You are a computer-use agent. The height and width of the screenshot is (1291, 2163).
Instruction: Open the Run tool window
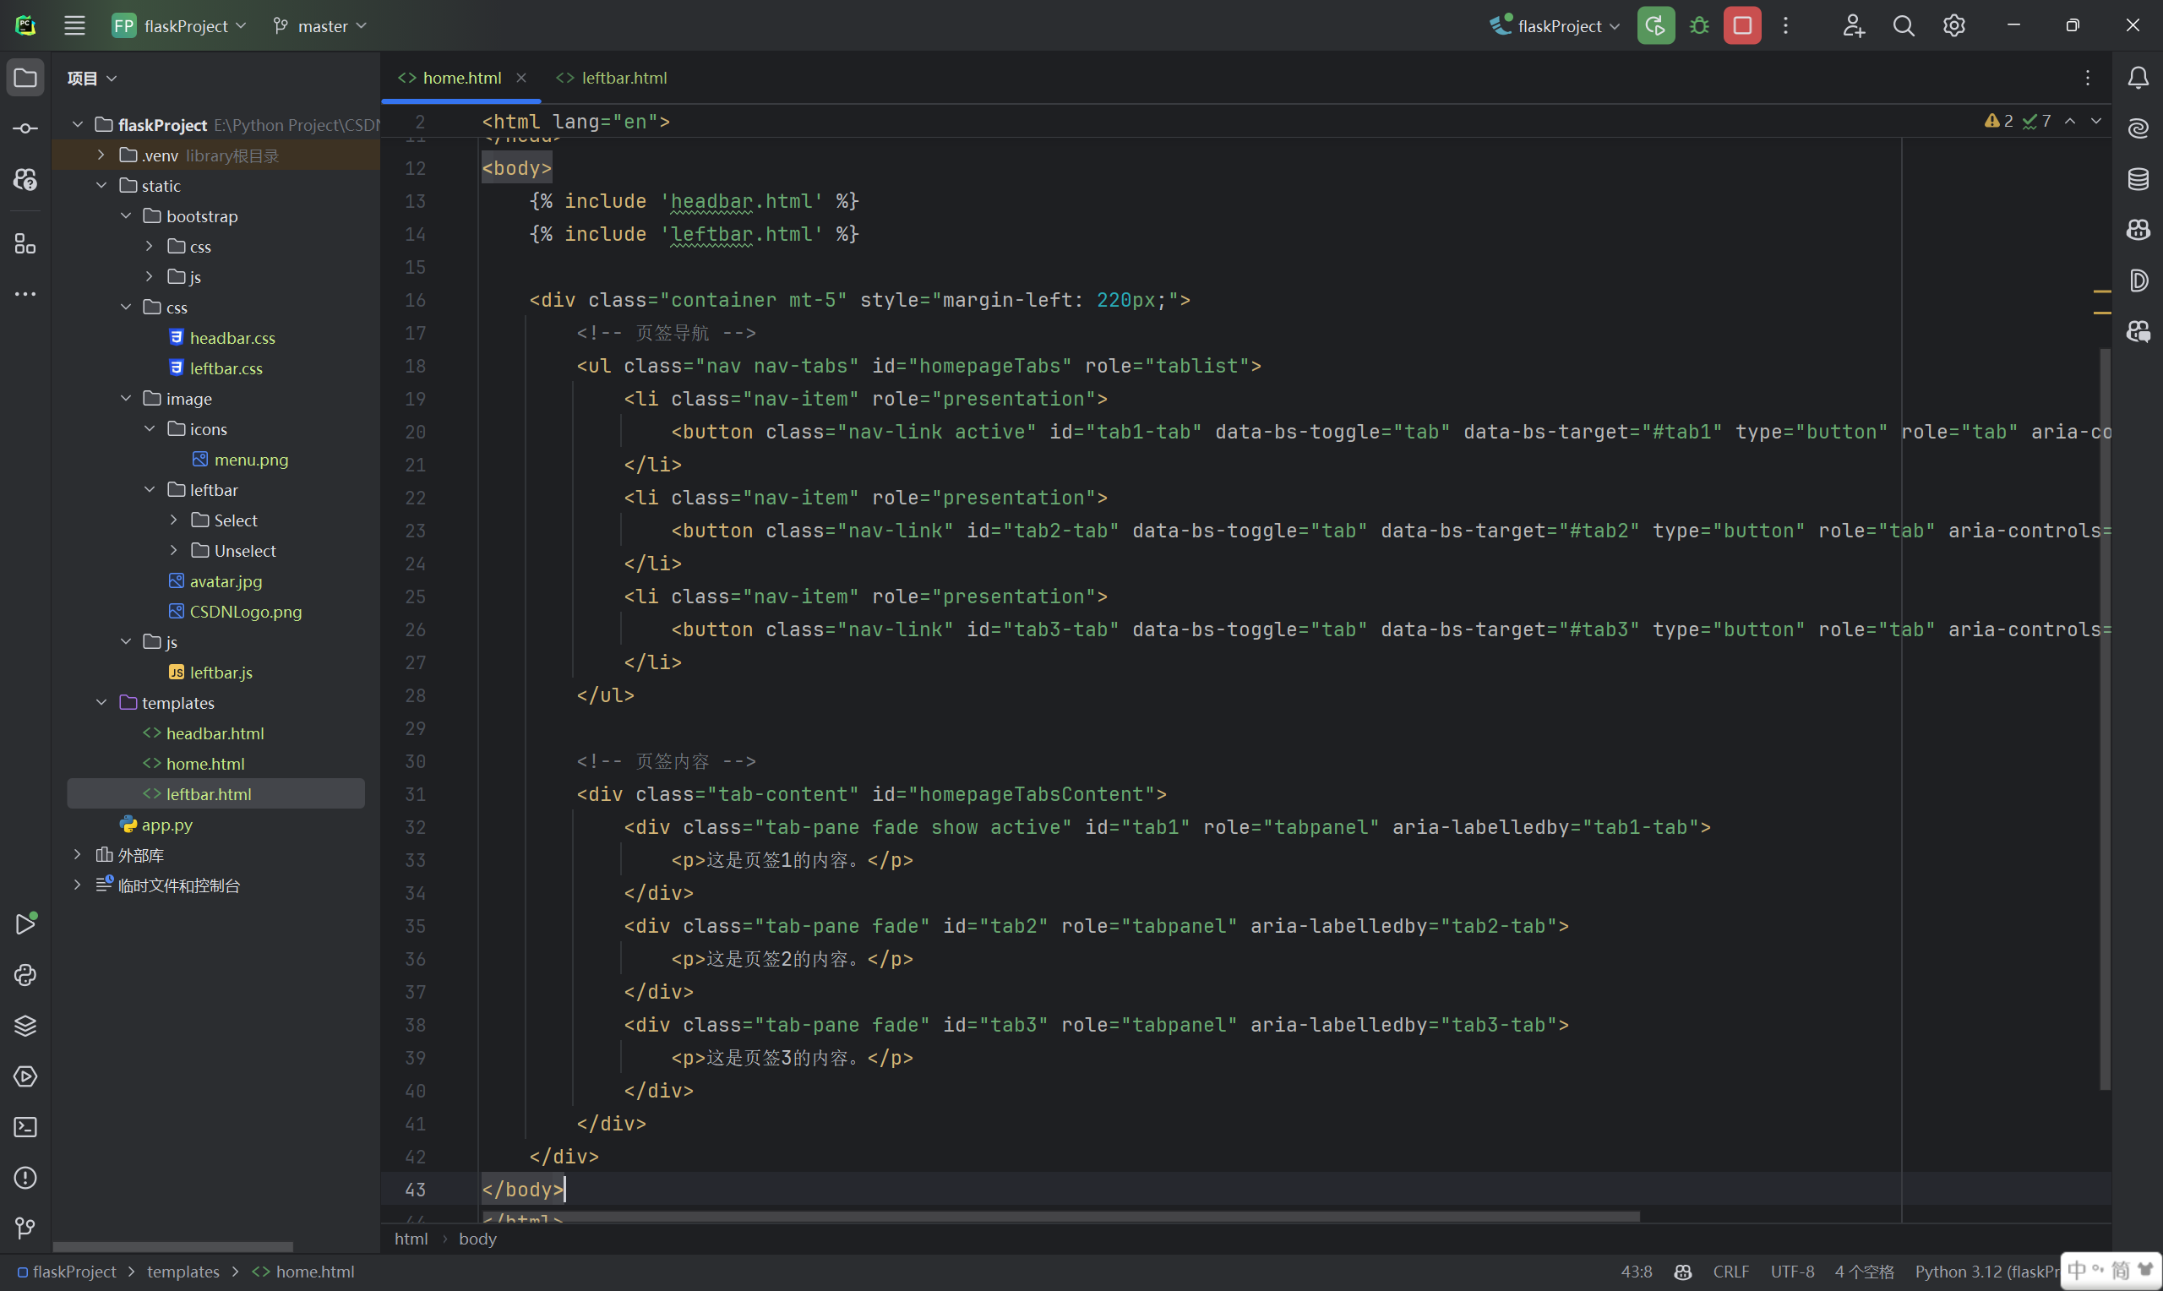pos(25,923)
